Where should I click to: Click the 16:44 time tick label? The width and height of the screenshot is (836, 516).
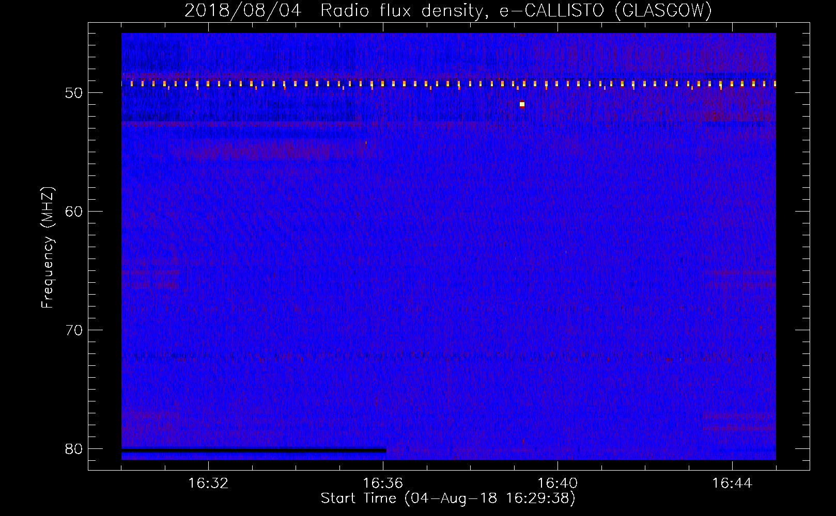click(732, 483)
